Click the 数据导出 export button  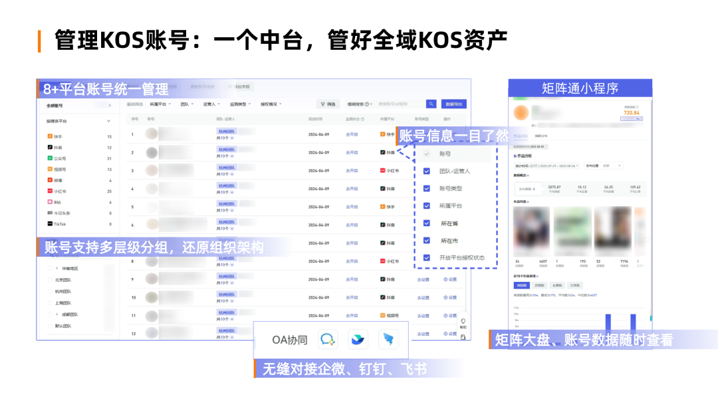[455, 104]
